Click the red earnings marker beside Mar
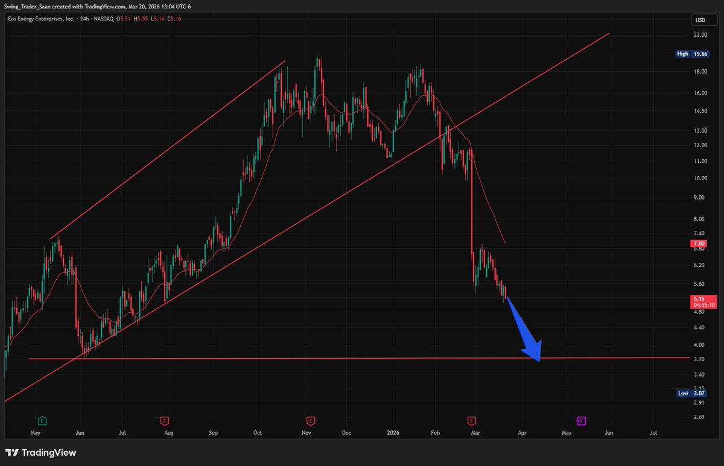The image size is (724, 466). [x=472, y=420]
